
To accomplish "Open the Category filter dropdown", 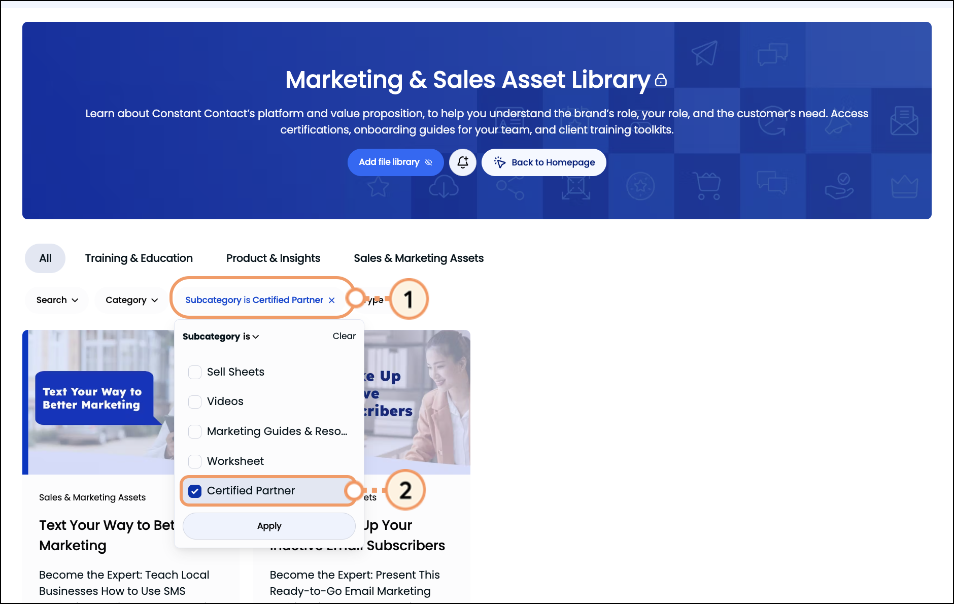I will [131, 300].
